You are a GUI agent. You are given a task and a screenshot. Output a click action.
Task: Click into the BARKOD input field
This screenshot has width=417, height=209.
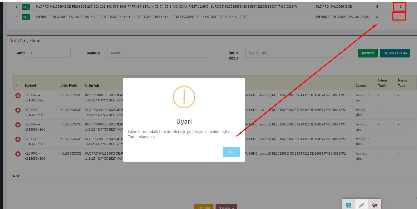158,53
